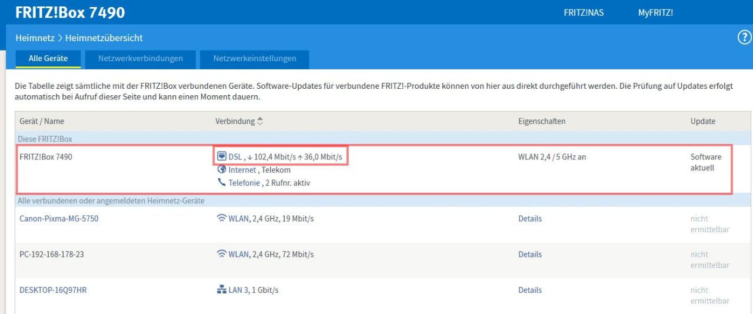This screenshot has height=314, width=753.
Task: Click LAN icon for DESKTOP-16Q97HR
Action: pos(222,290)
